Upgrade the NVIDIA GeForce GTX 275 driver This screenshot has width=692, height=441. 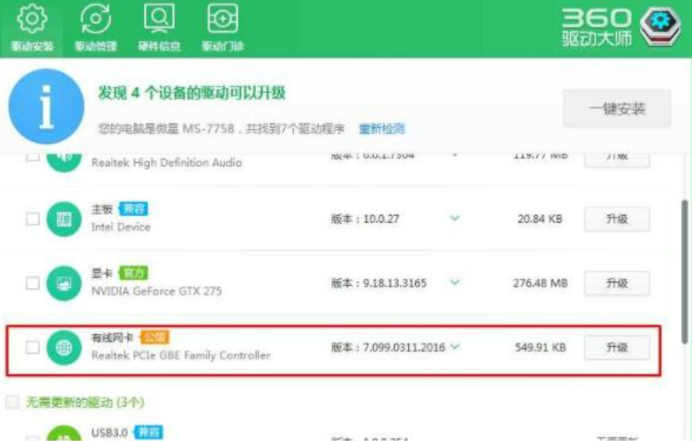617,283
